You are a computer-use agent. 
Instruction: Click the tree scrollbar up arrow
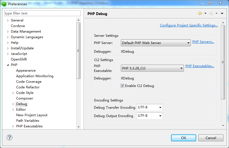coord(79,20)
